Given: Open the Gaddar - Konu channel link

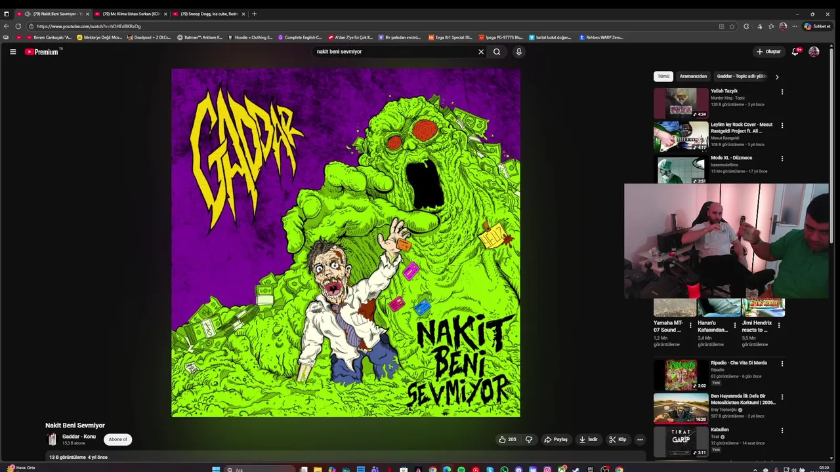Looking at the screenshot, I should click(79, 437).
